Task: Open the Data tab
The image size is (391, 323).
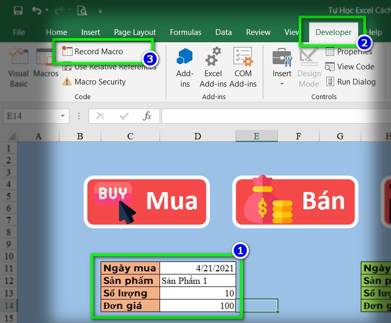Action: (x=224, y=32)
